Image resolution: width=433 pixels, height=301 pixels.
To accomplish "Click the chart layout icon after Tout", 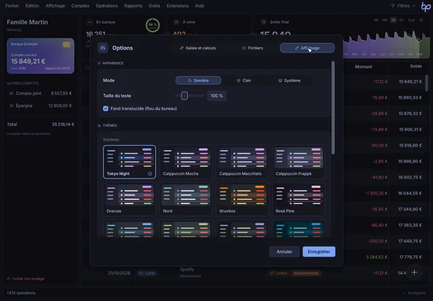I will pyautogui.click(x=421, y=20).
